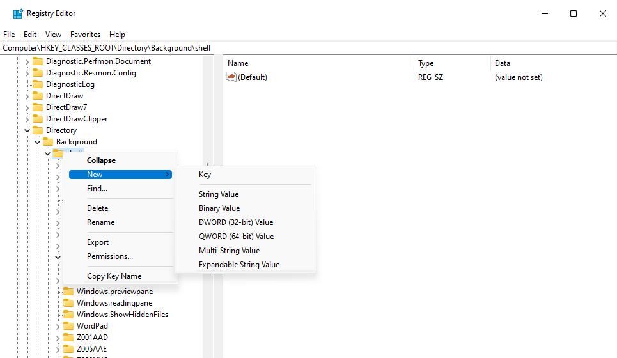The image size is (617, 358).
Task: Expand the DirectDraw7 key
Action: (x=27, y=107)
